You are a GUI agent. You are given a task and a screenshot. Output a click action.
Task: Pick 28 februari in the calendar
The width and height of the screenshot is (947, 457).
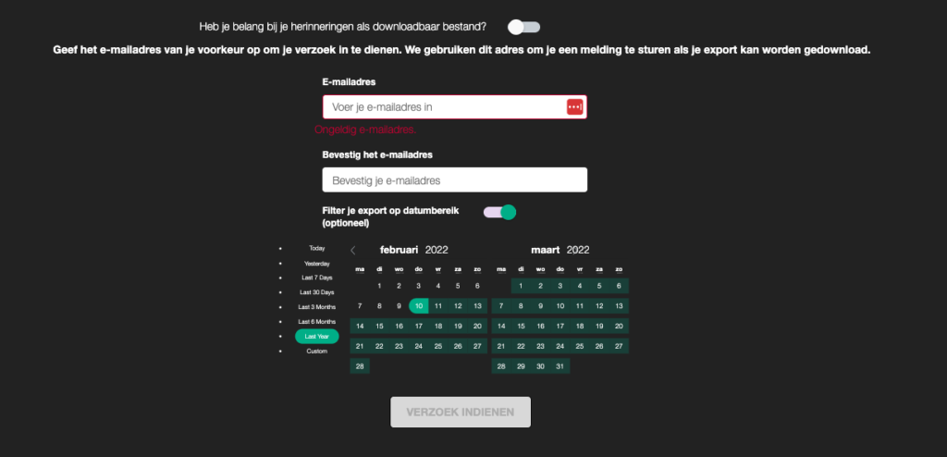(360, 366)
